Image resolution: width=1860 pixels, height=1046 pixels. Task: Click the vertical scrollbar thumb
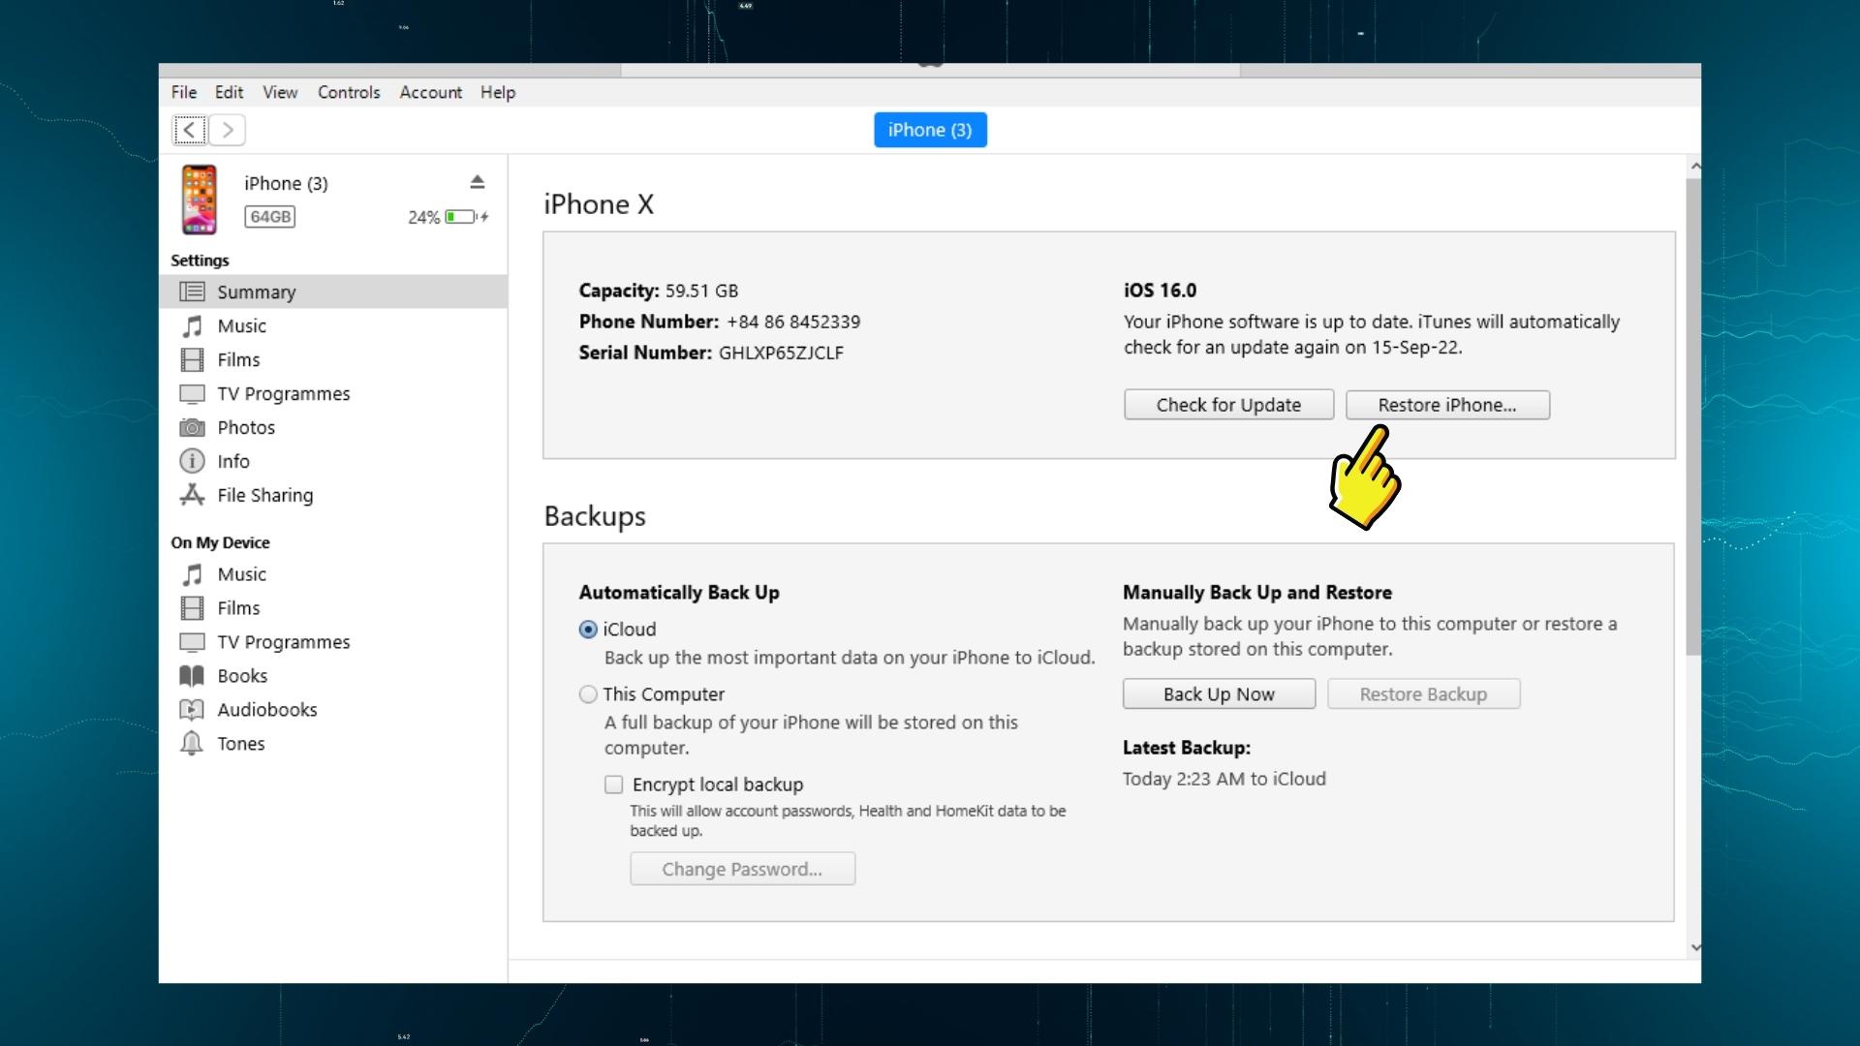click(x=1693, y=416)
